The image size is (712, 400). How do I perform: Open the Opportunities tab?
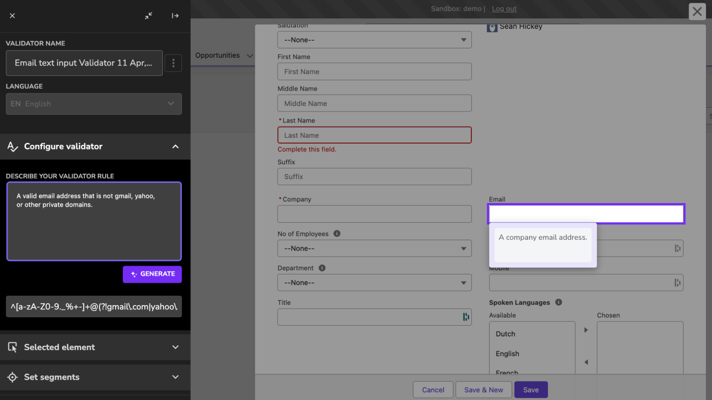coord(217,55)
